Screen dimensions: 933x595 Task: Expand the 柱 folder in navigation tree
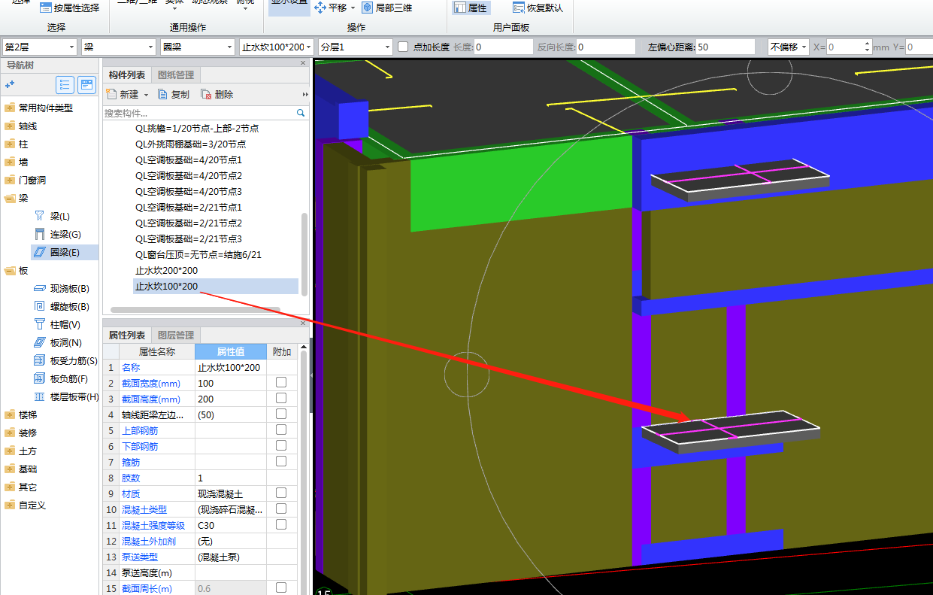click(x=10, y=144)
